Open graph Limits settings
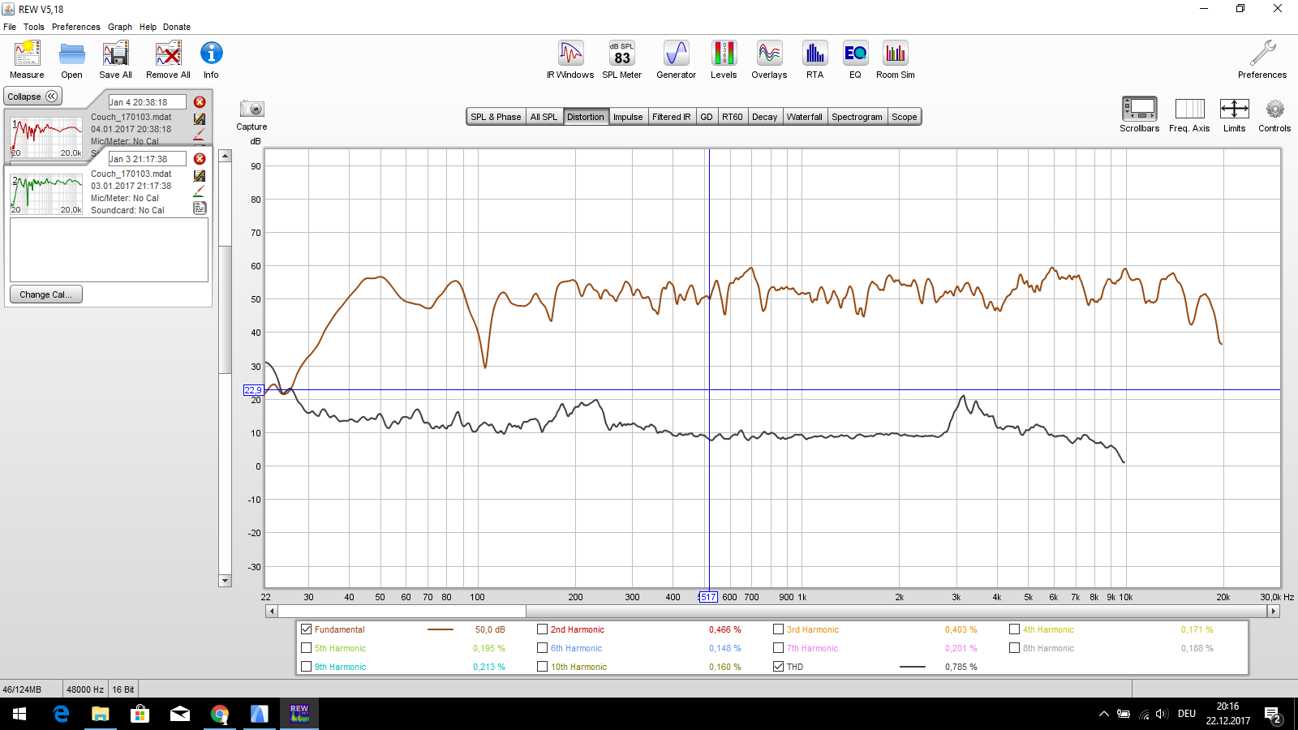Viewport: 1298px width, 730px height. coord(1234,114)
